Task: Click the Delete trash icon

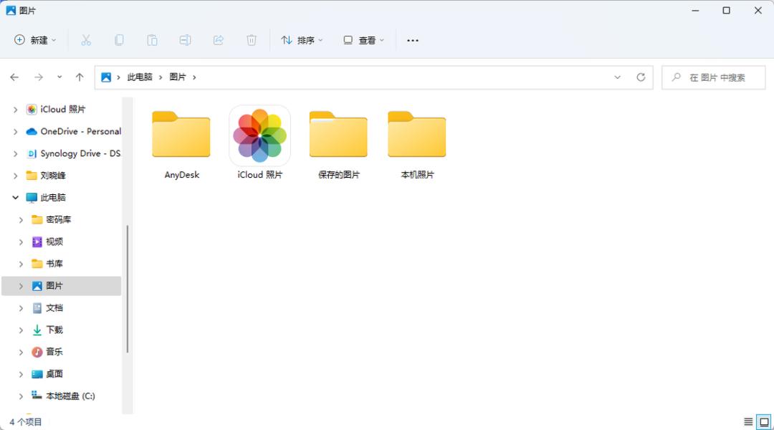Action: click(x=252, y=40)
